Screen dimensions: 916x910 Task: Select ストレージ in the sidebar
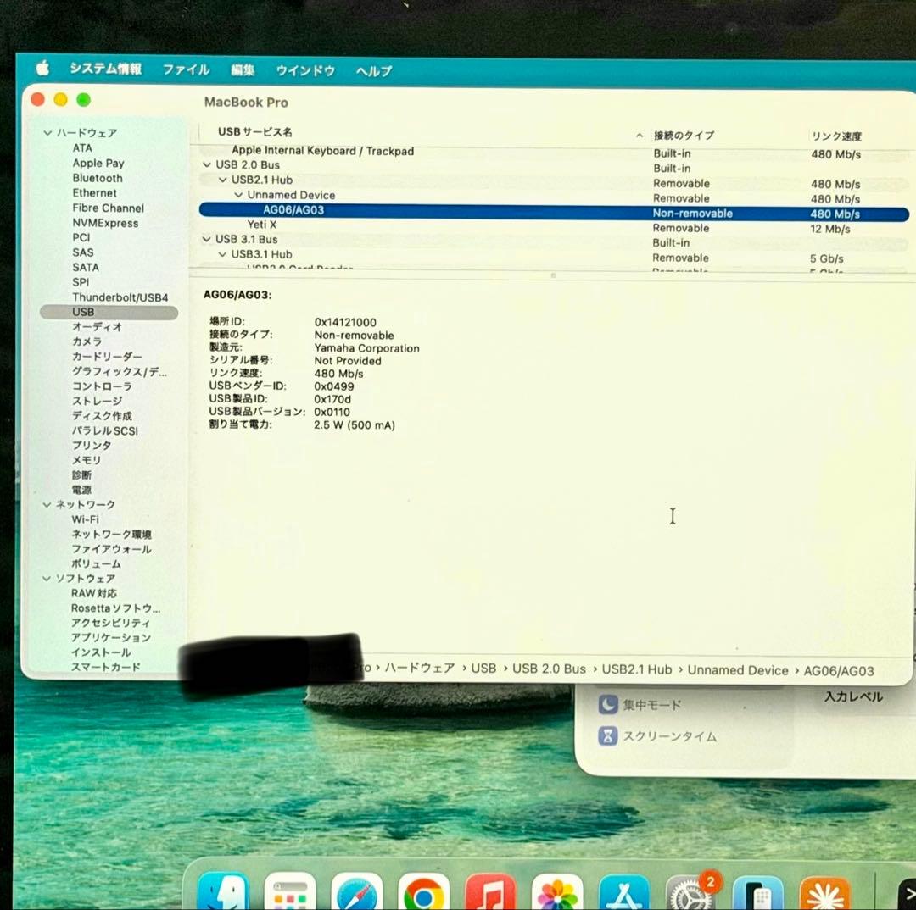tap(97, 401)
